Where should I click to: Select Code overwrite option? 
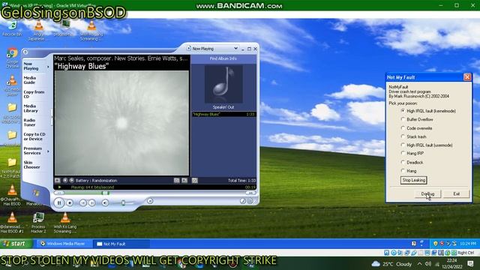(416, 128)
